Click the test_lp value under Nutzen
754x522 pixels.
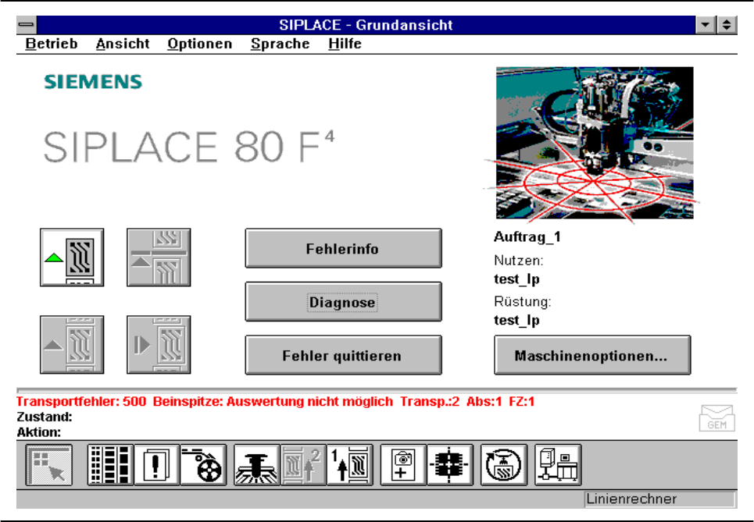(x=516, y=279)
